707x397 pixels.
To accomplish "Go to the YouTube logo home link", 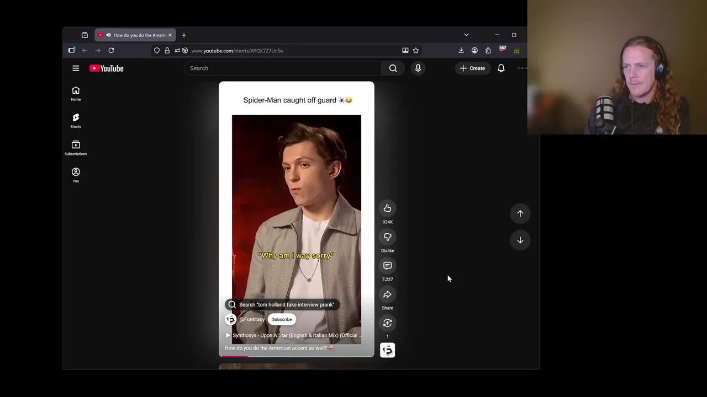I will click(106, 68).
